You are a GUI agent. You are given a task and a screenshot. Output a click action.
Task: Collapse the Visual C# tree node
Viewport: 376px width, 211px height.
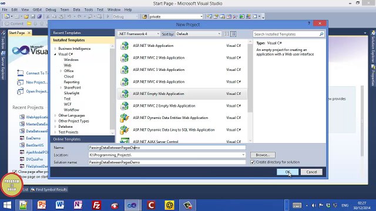55,55
